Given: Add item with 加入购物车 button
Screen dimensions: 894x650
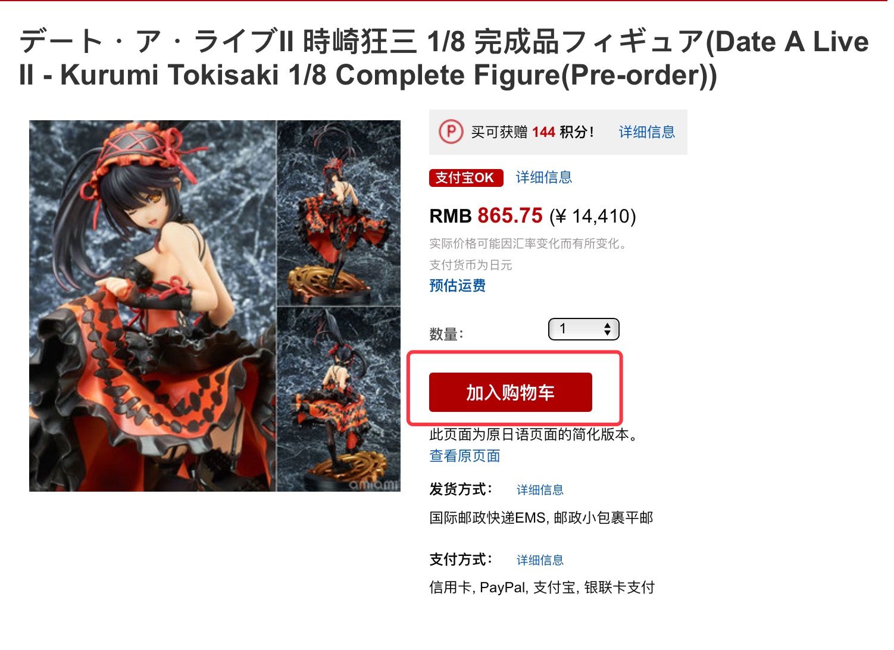Looking at the screenshot, I should click(511, 392).
